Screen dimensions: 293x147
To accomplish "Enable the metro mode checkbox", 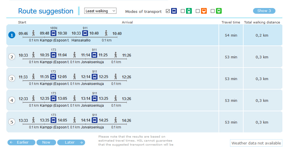I will tap(198, 11).
